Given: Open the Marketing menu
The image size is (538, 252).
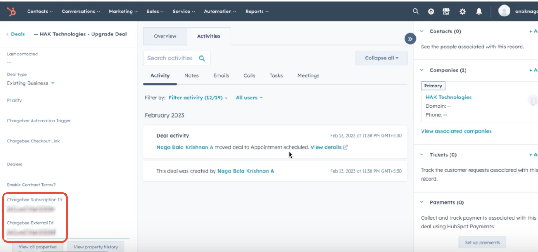Looking at the screenshot, I should (123, 12).
